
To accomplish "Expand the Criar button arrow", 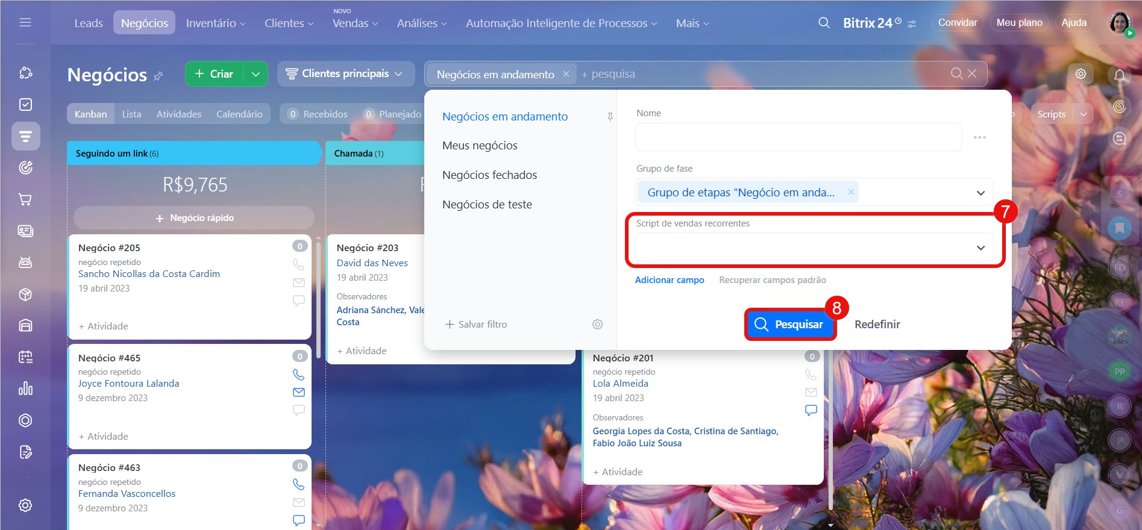I will click(x=256, y=74).
